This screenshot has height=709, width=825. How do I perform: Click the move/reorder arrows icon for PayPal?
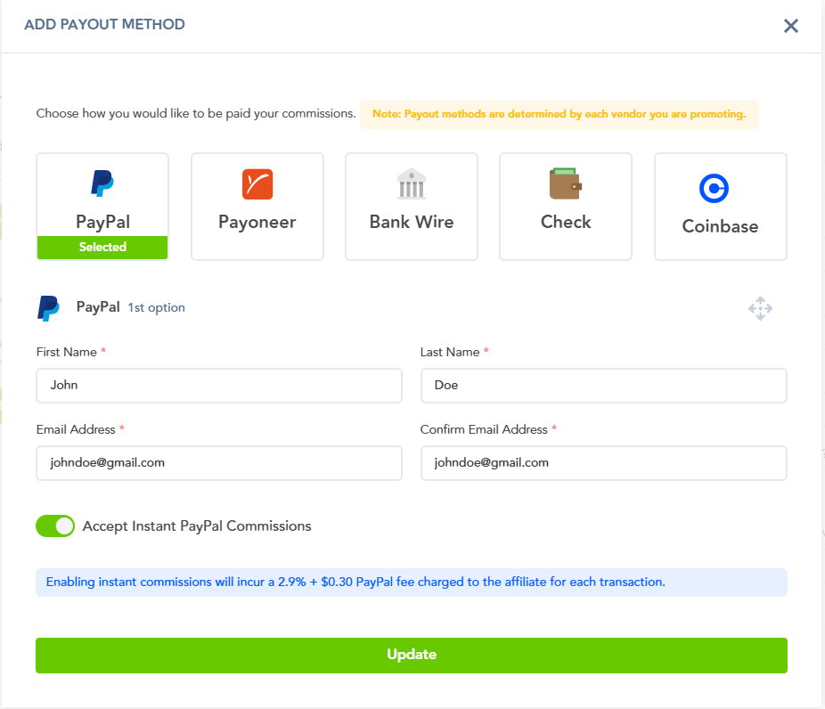coord(760,308)
